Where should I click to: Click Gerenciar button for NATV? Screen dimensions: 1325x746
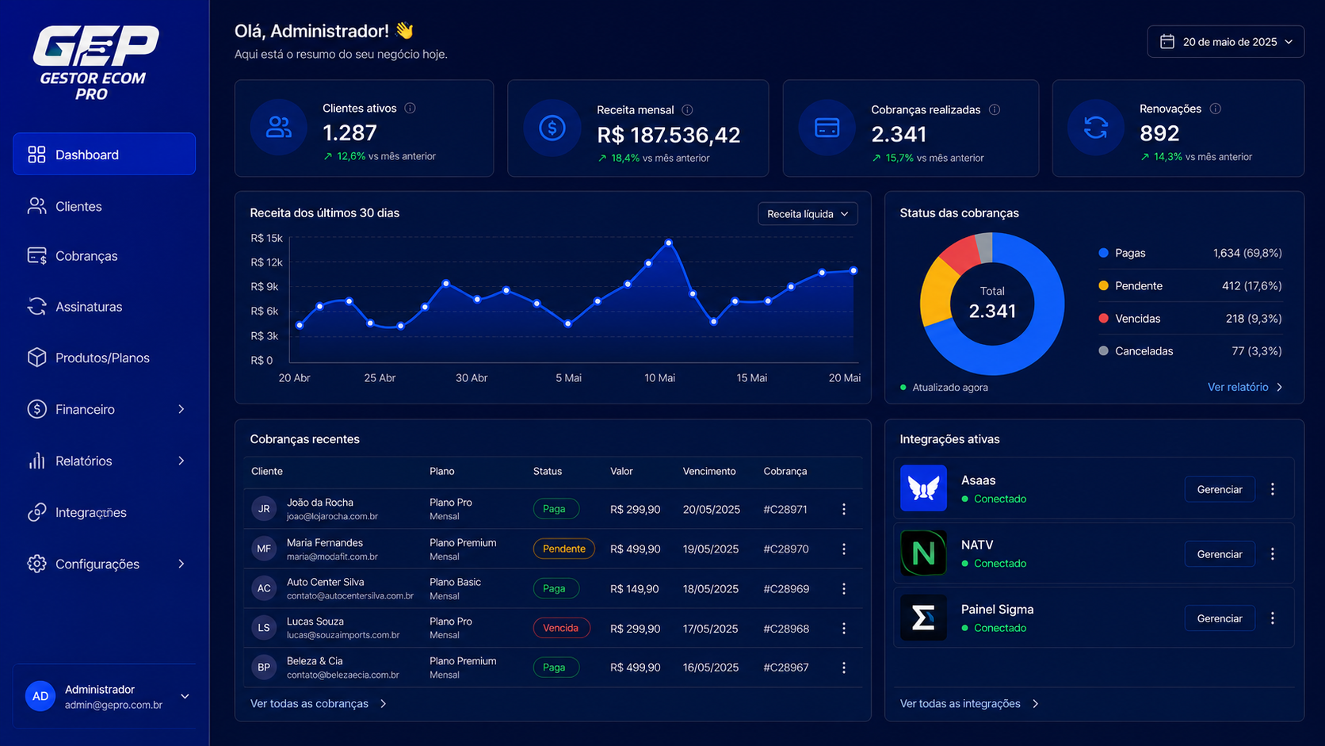pos(1220,553)
